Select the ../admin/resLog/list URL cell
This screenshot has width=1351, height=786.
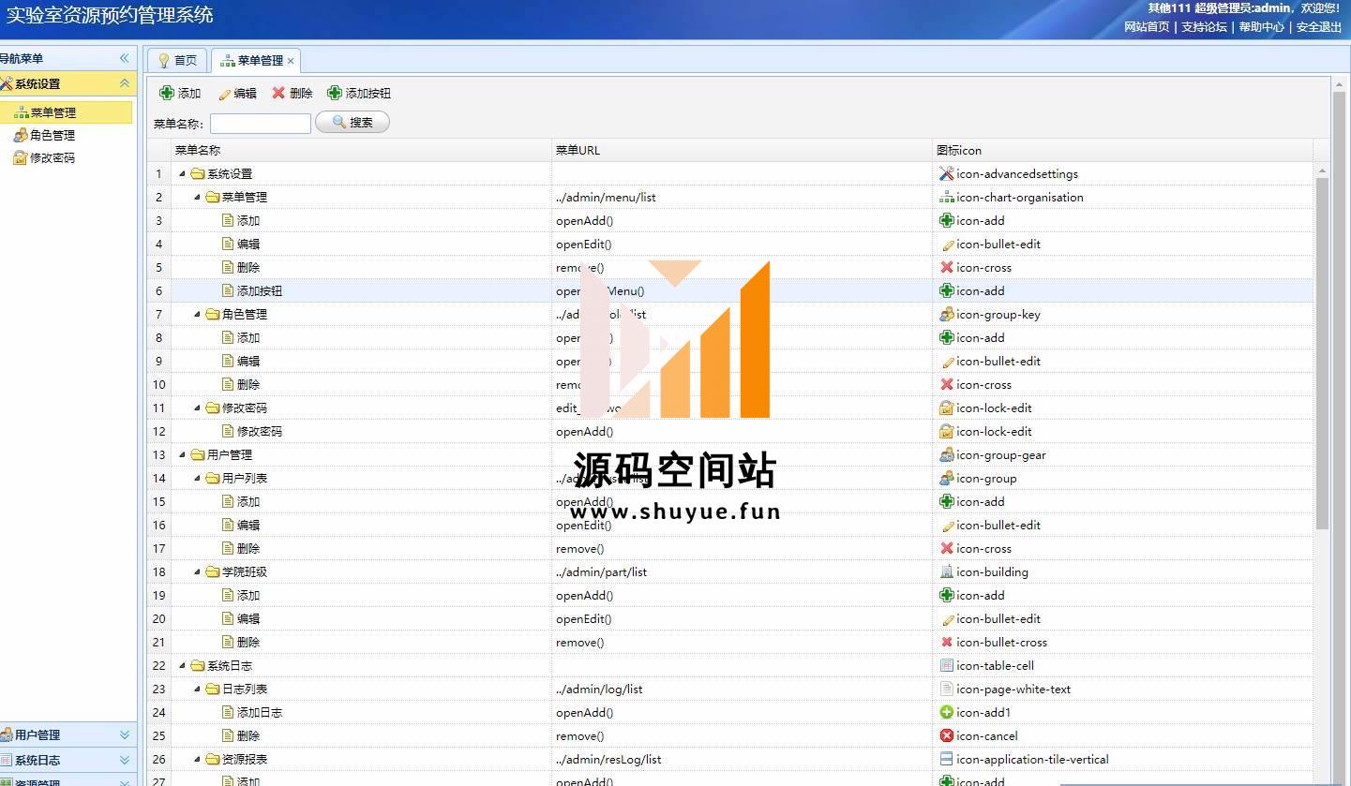point(742,759)
